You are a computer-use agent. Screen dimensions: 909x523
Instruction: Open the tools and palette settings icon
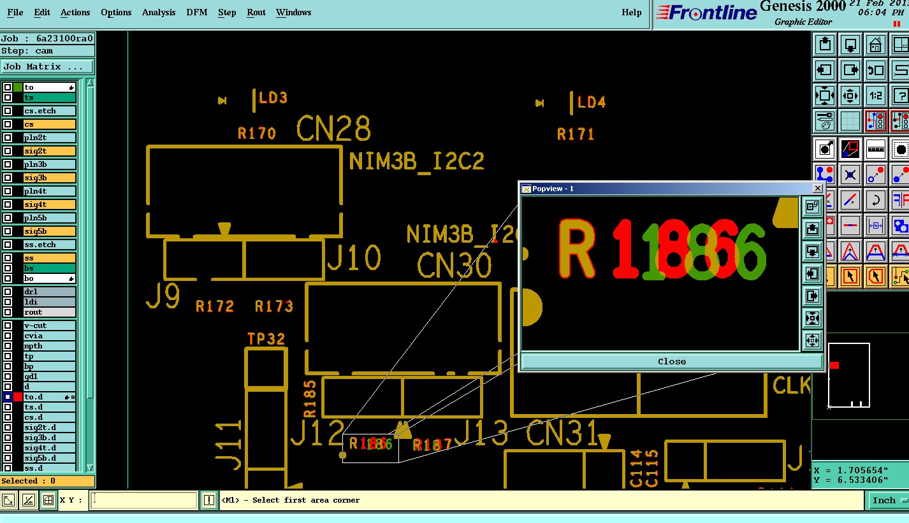(x=825, y=121)
